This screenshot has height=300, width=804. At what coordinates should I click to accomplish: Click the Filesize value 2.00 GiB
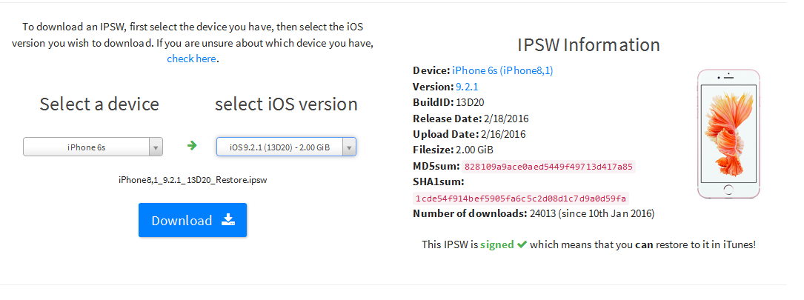475,150
